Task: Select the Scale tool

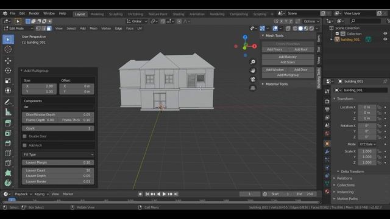Action: [x=8, y=81]
